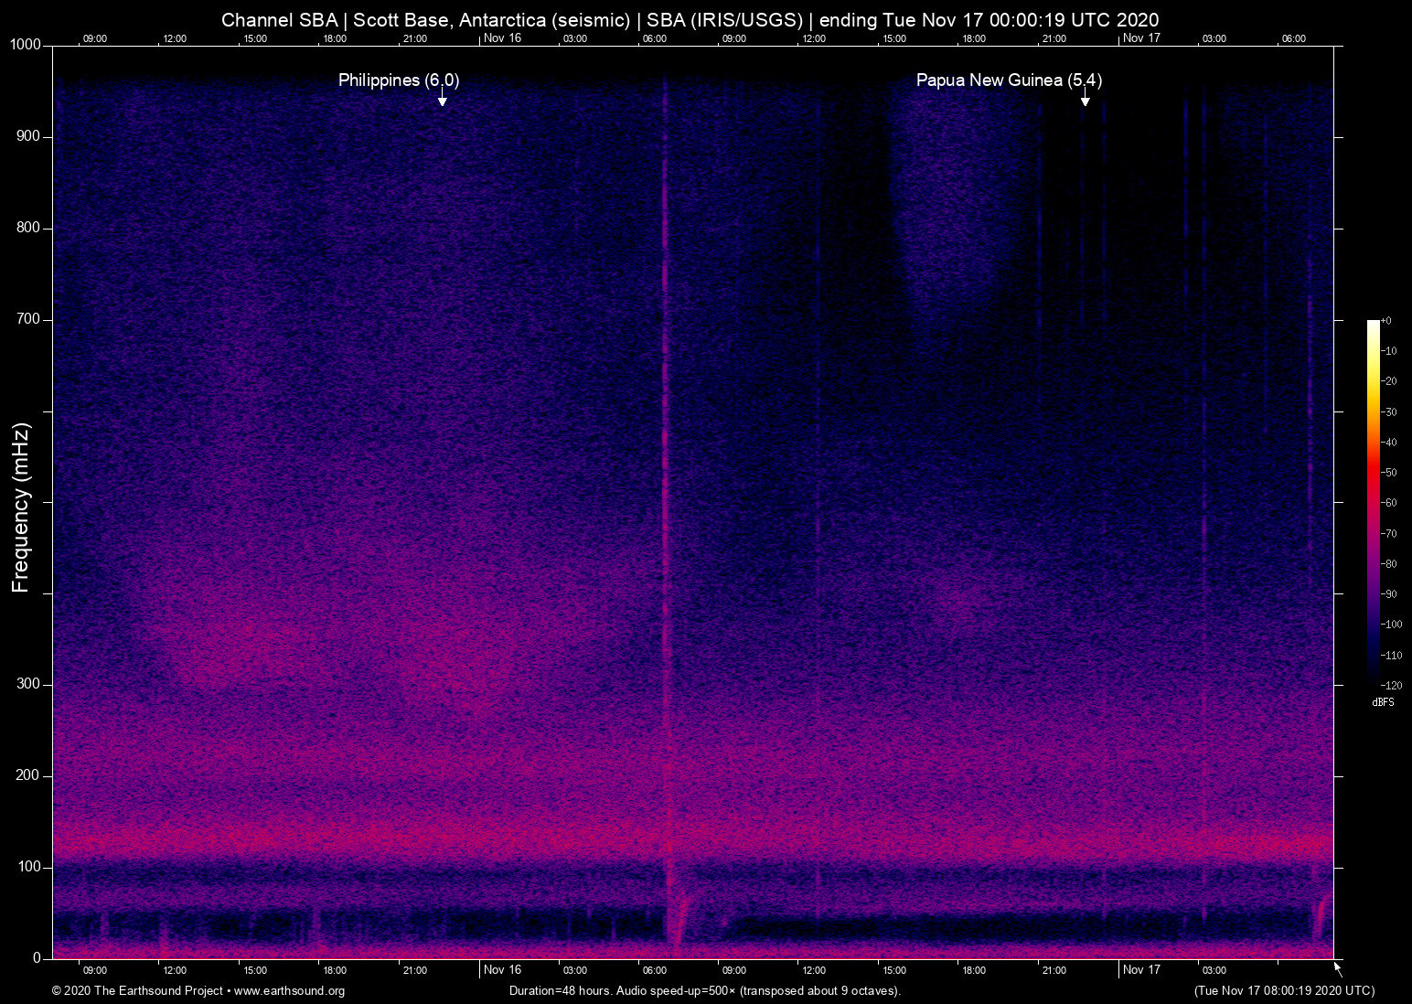1412x1004 pixels.
Task: Click the arrow marker below the Philippines label
Action: [443, 99]
